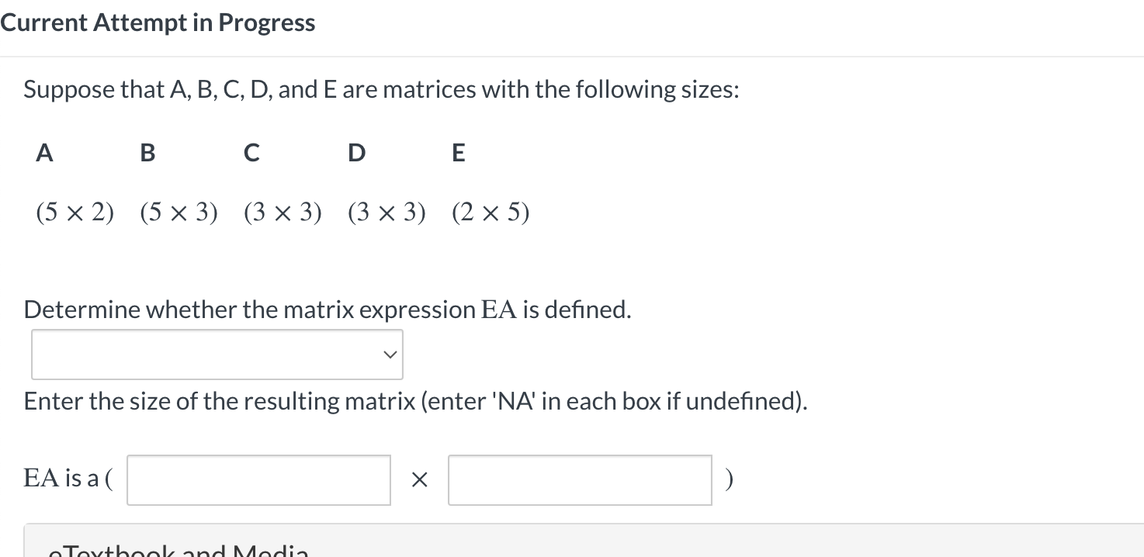Click the (5 × 2) size text

point(75,211)
